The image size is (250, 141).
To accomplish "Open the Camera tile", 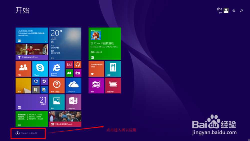I will (x=78, y=73).
